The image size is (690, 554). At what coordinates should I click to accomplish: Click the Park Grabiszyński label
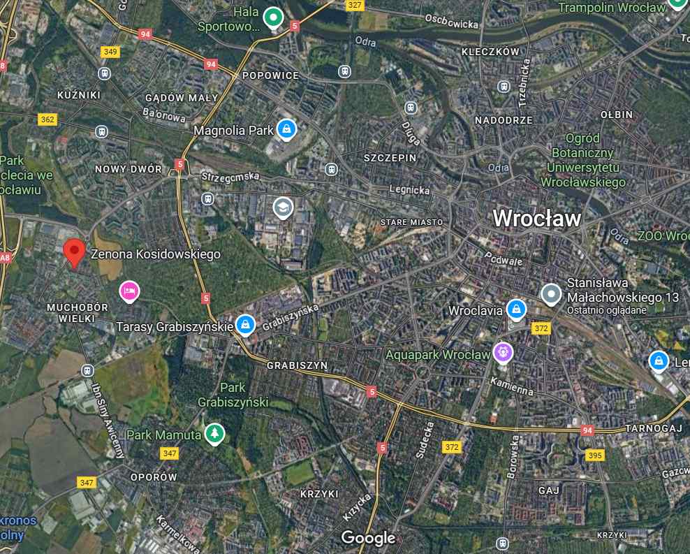coord(233,395)
